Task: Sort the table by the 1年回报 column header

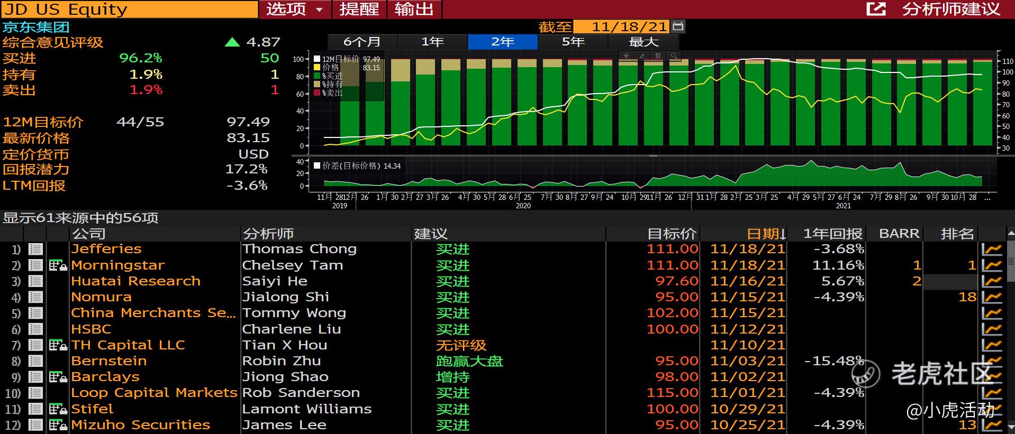Action: (827, 234)
